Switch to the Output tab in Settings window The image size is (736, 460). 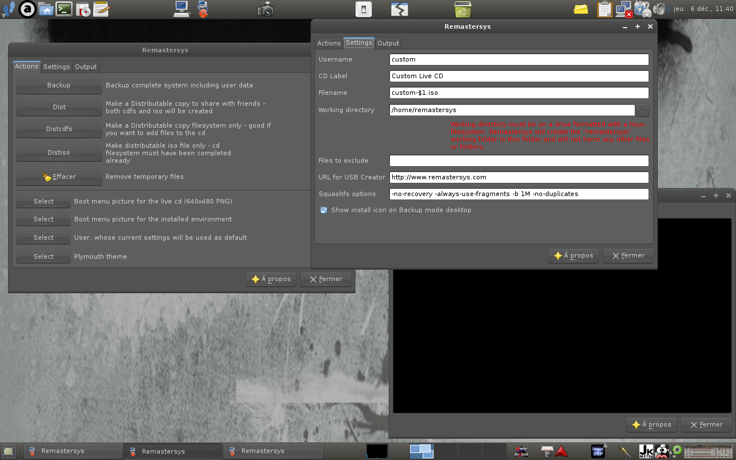388,43
